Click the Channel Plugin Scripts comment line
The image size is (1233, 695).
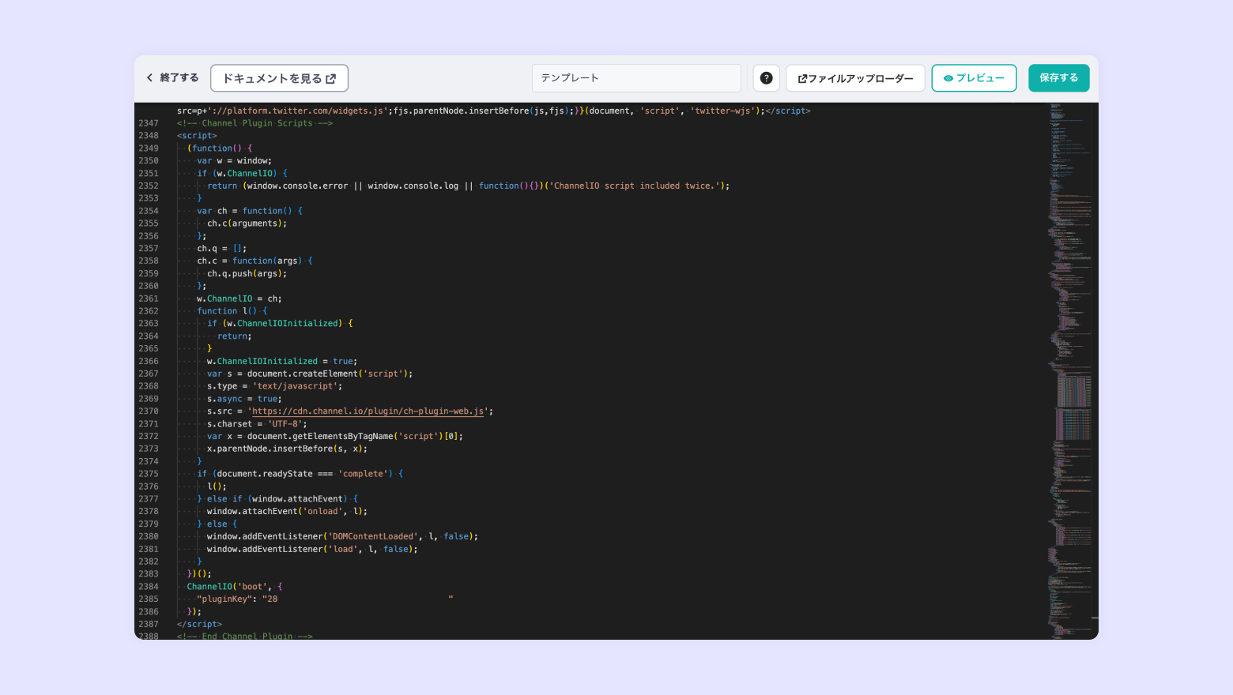(255, 123)
